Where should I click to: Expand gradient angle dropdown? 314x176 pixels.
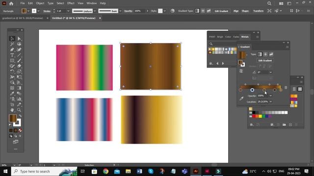coord(270,72)
